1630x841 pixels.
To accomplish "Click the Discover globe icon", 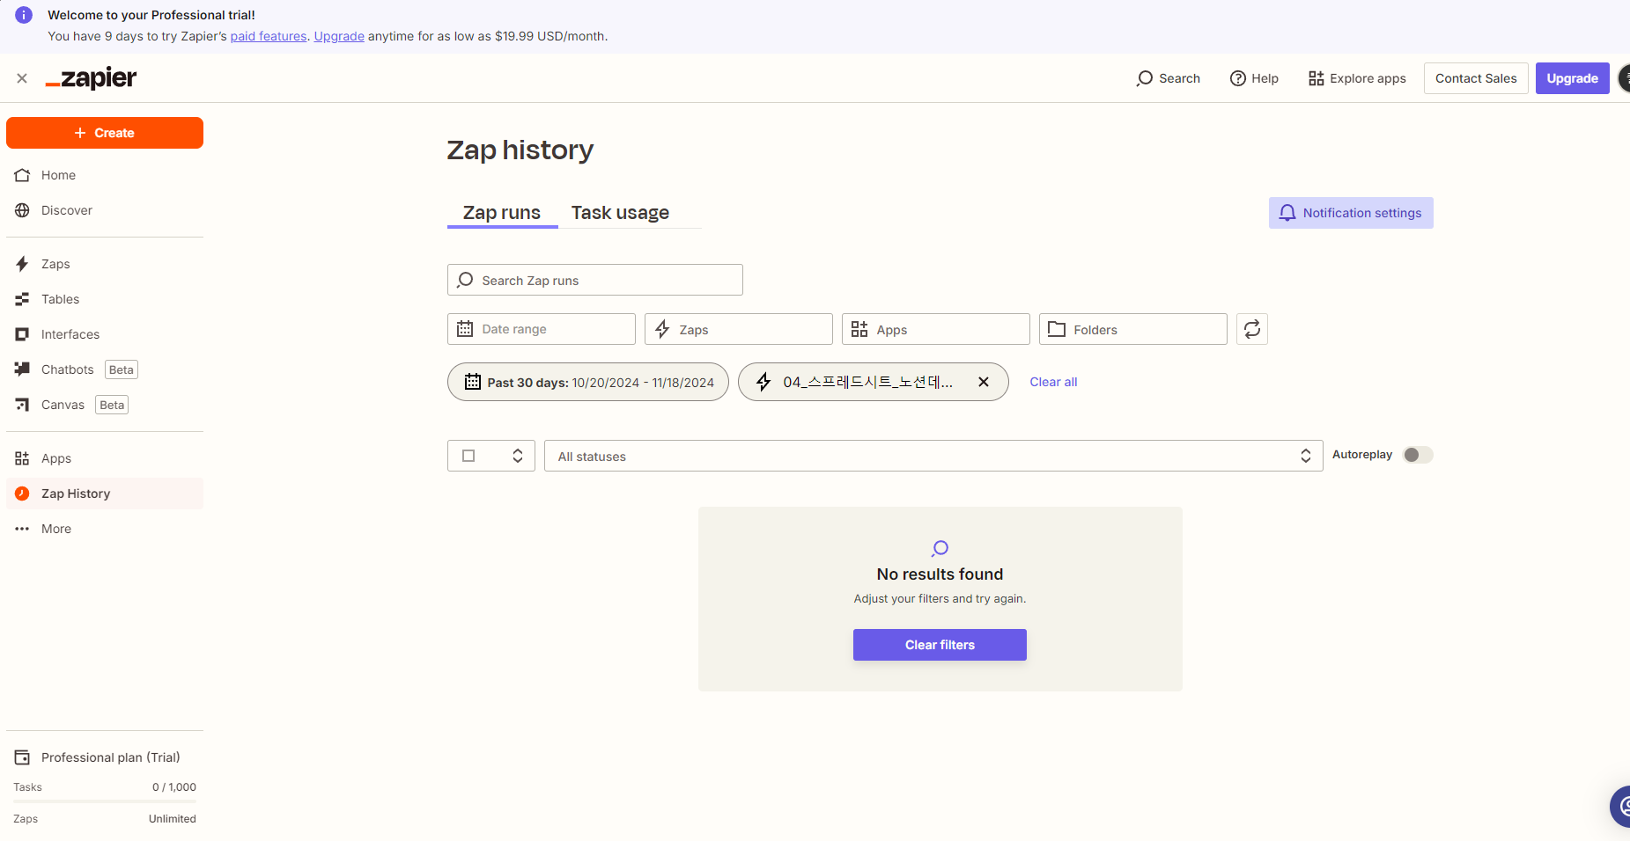I will click(x=22, y=210).
